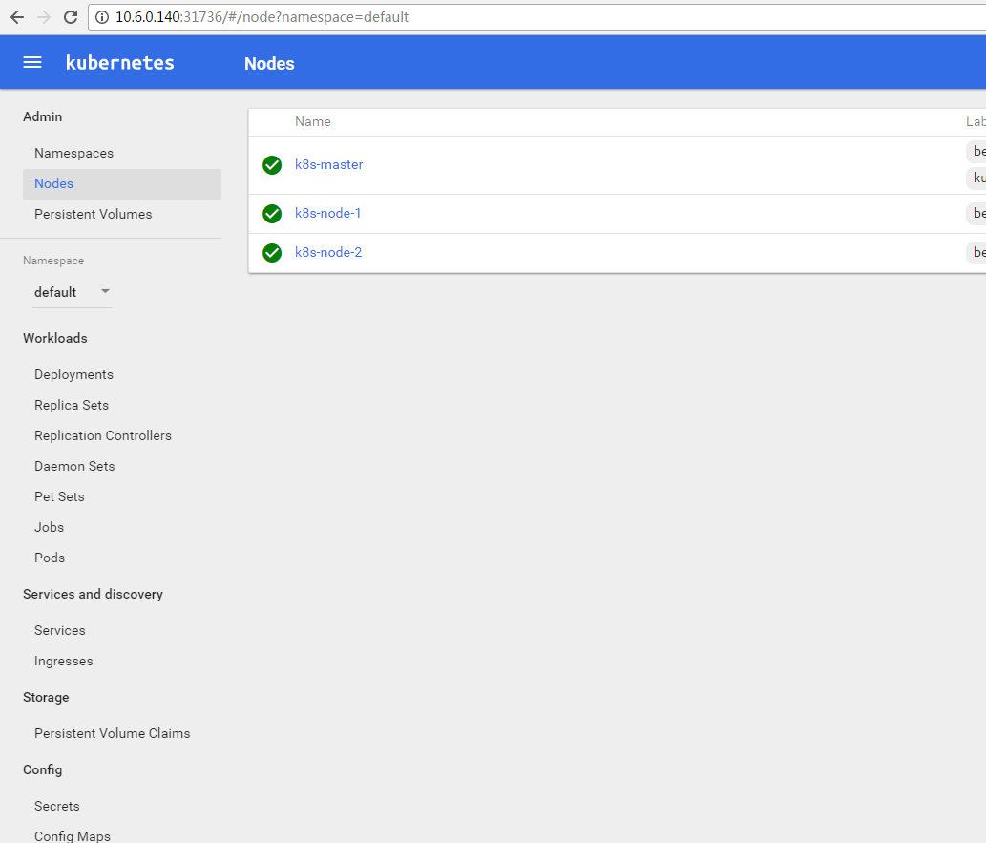The width and height of the screenshot is (986, 843).
Task: Open Persistent Volume Claims
Action: pyautogui.click(x=113, y=733)
